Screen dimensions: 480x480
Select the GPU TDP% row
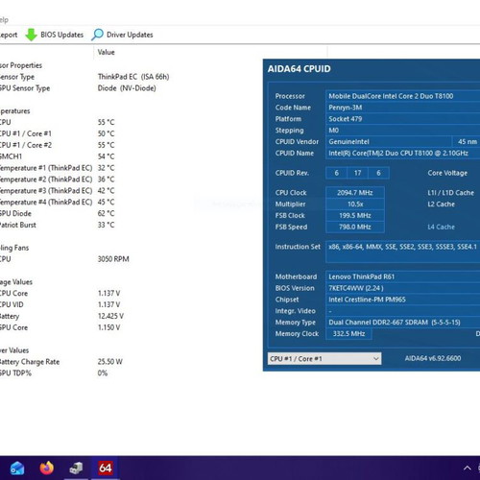(x=54, y=373)
